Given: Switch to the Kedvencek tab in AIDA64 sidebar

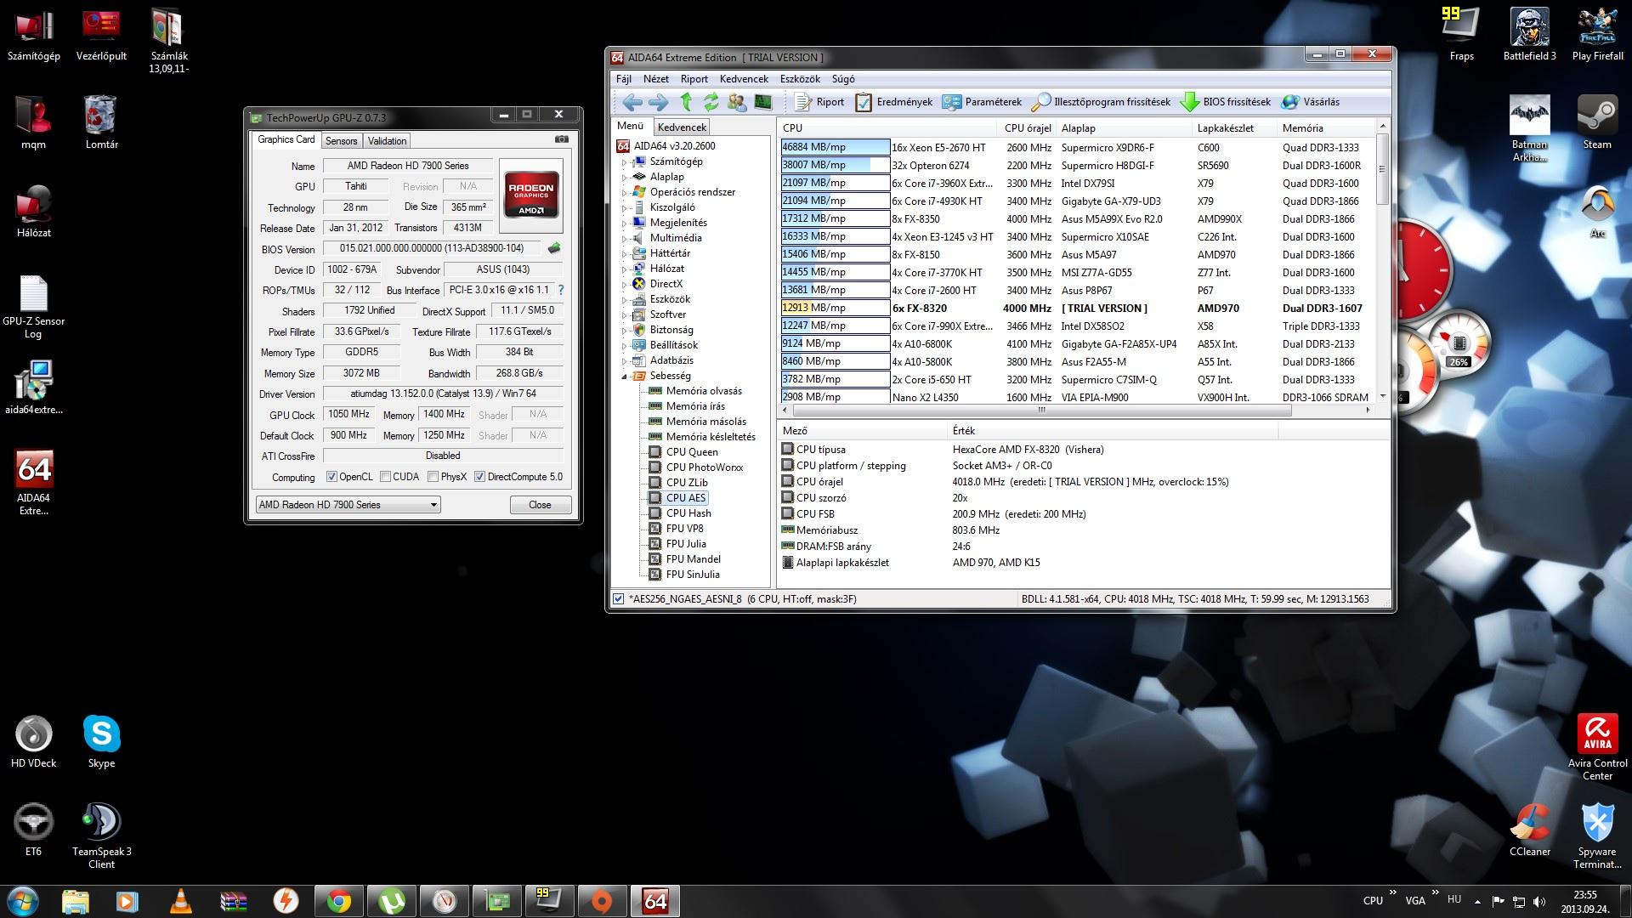Looking at the screenshot, I should [682, 127].
